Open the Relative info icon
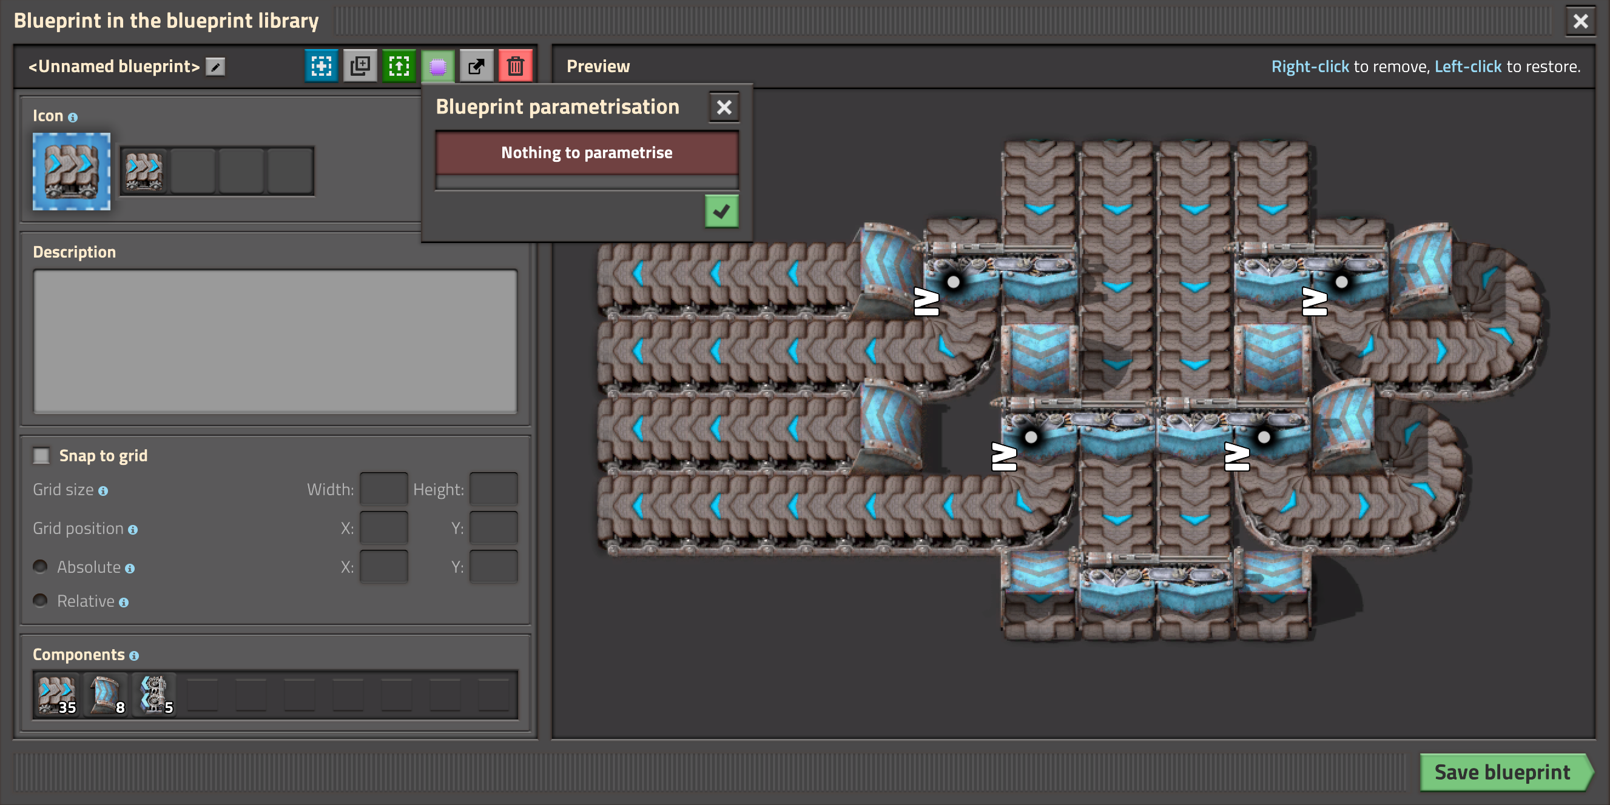Viewport: 1610px width, 805px height. (x=124, y=603)
